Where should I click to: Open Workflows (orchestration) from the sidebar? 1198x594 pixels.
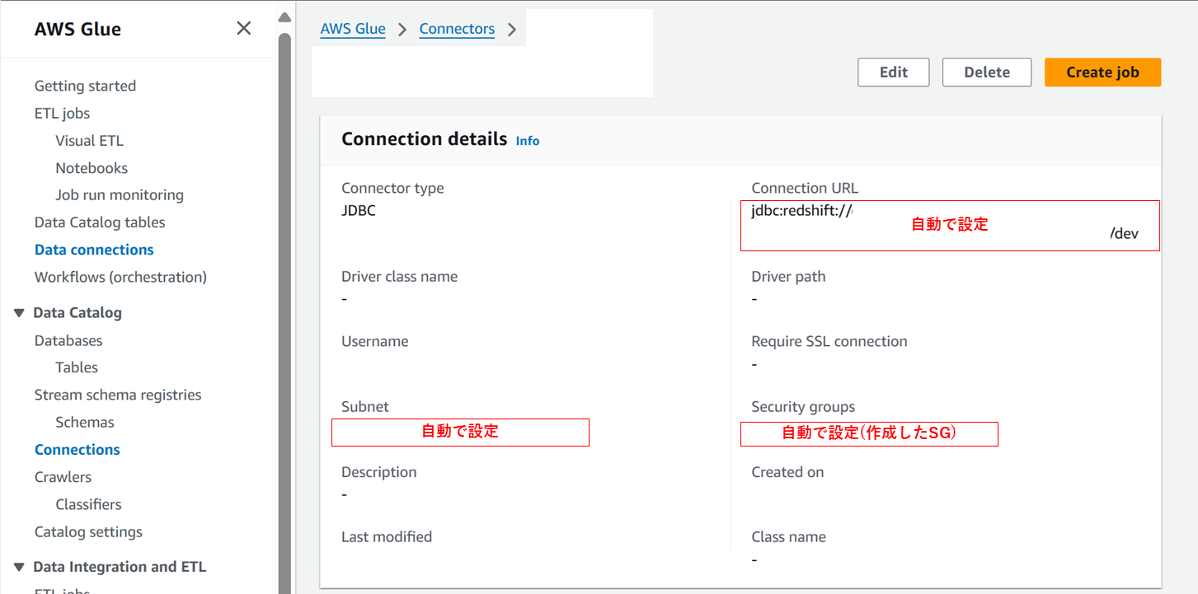click(x=120, y=277)
